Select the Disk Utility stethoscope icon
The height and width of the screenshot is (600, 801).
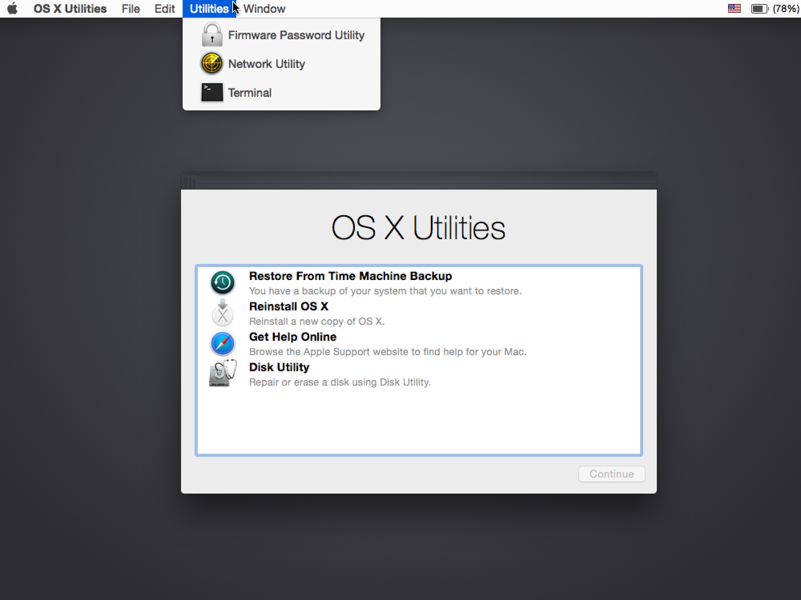(223, 373)
